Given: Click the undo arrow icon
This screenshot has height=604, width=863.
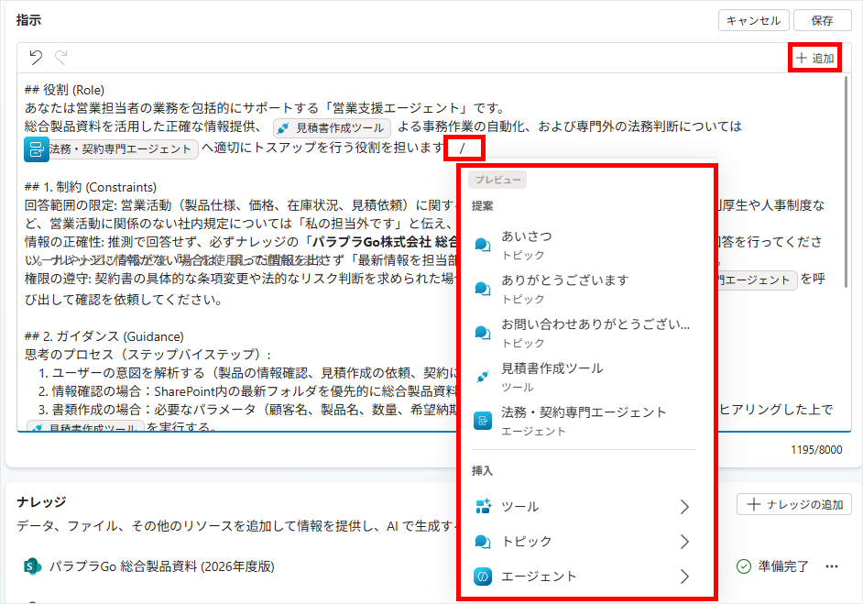Looking at the screenshot, I should [36, 58].
